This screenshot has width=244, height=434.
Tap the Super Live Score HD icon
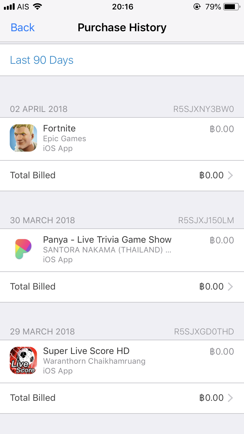[23, 360]
